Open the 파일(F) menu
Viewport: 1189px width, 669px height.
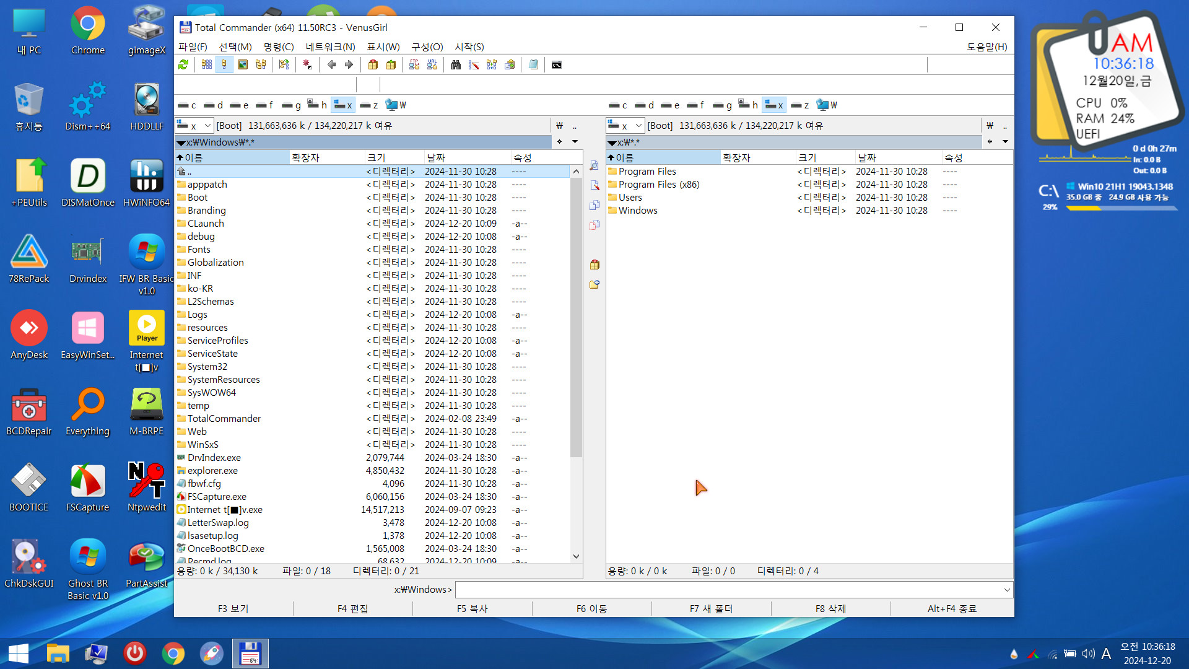[193, 46]
